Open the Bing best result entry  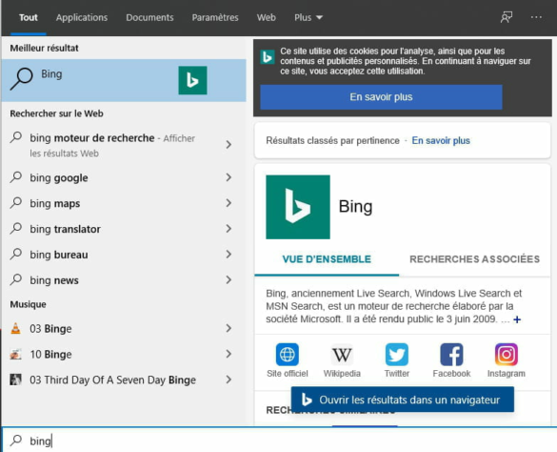pyautogui.click(x=124, y=80)
